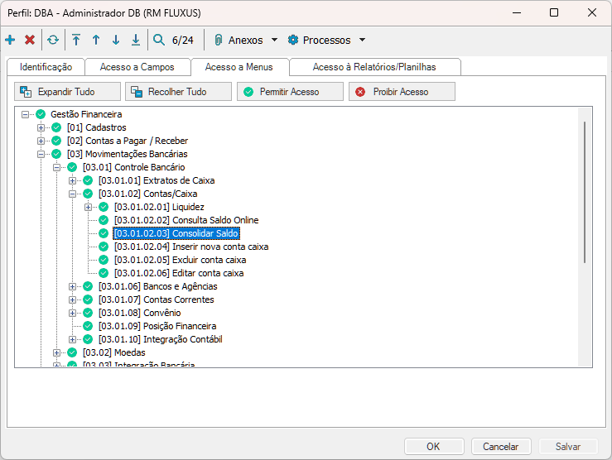
Task: Select the [03.01.02.02] Consulta Saldo Online row
Action: [x=186, y=220]
